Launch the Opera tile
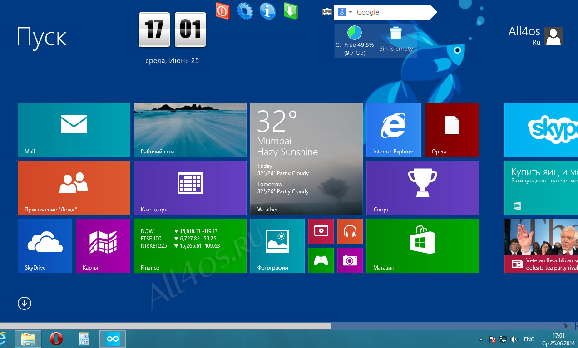The width and height of the screenshot is (578, 348). tap(452, 130)
